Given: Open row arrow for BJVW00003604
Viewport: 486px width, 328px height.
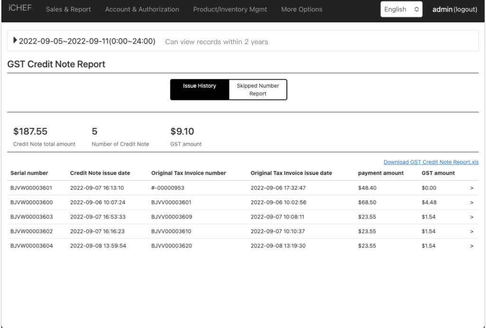Looking at the screenshot, I should point(471,246).
